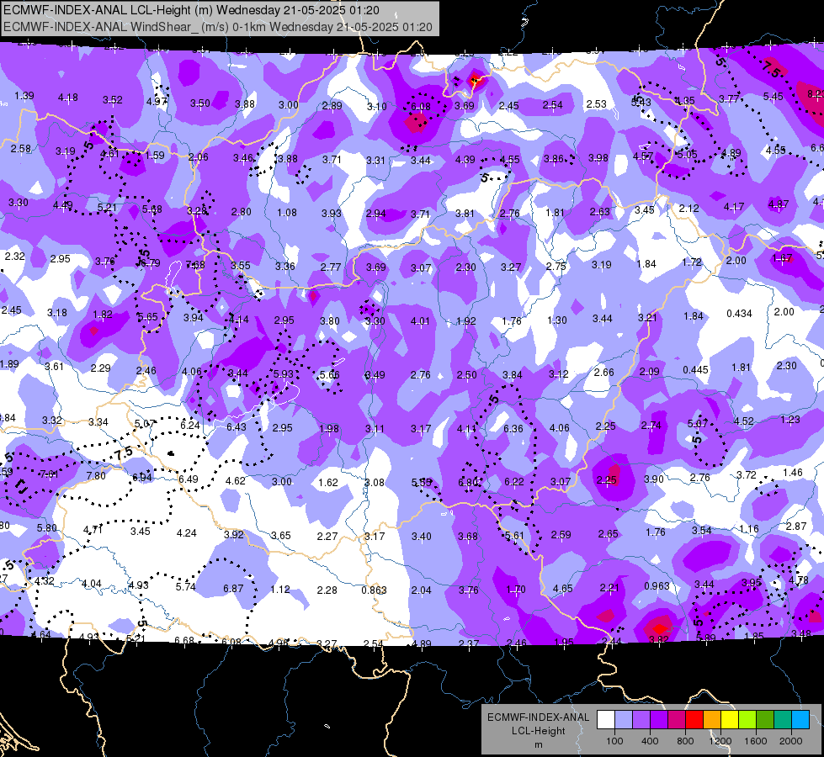The image size is (824, 757).
Task: Click the legend tick label '800'
Action: (x=685, y=741)
